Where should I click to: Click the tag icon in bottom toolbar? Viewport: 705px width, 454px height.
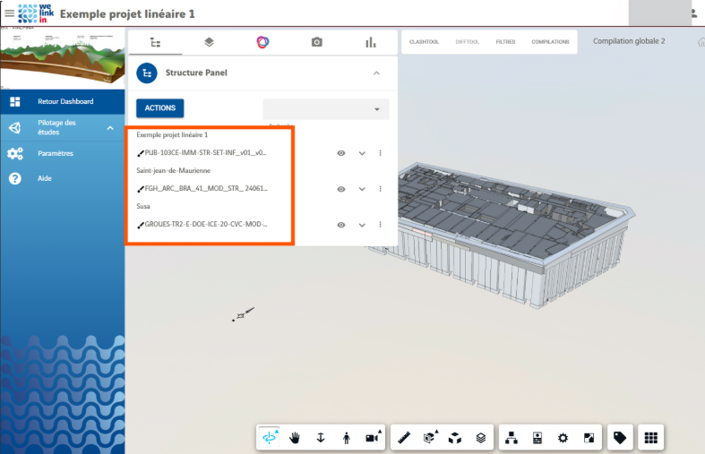tap(618, 438)
